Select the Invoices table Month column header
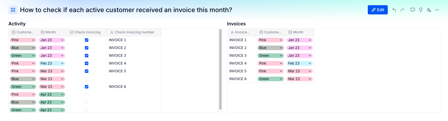Screen dimensions: 448x121 point(299,32)
